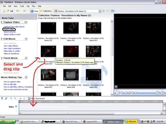Click the Show Storyboard button

[x=36, y=98]
